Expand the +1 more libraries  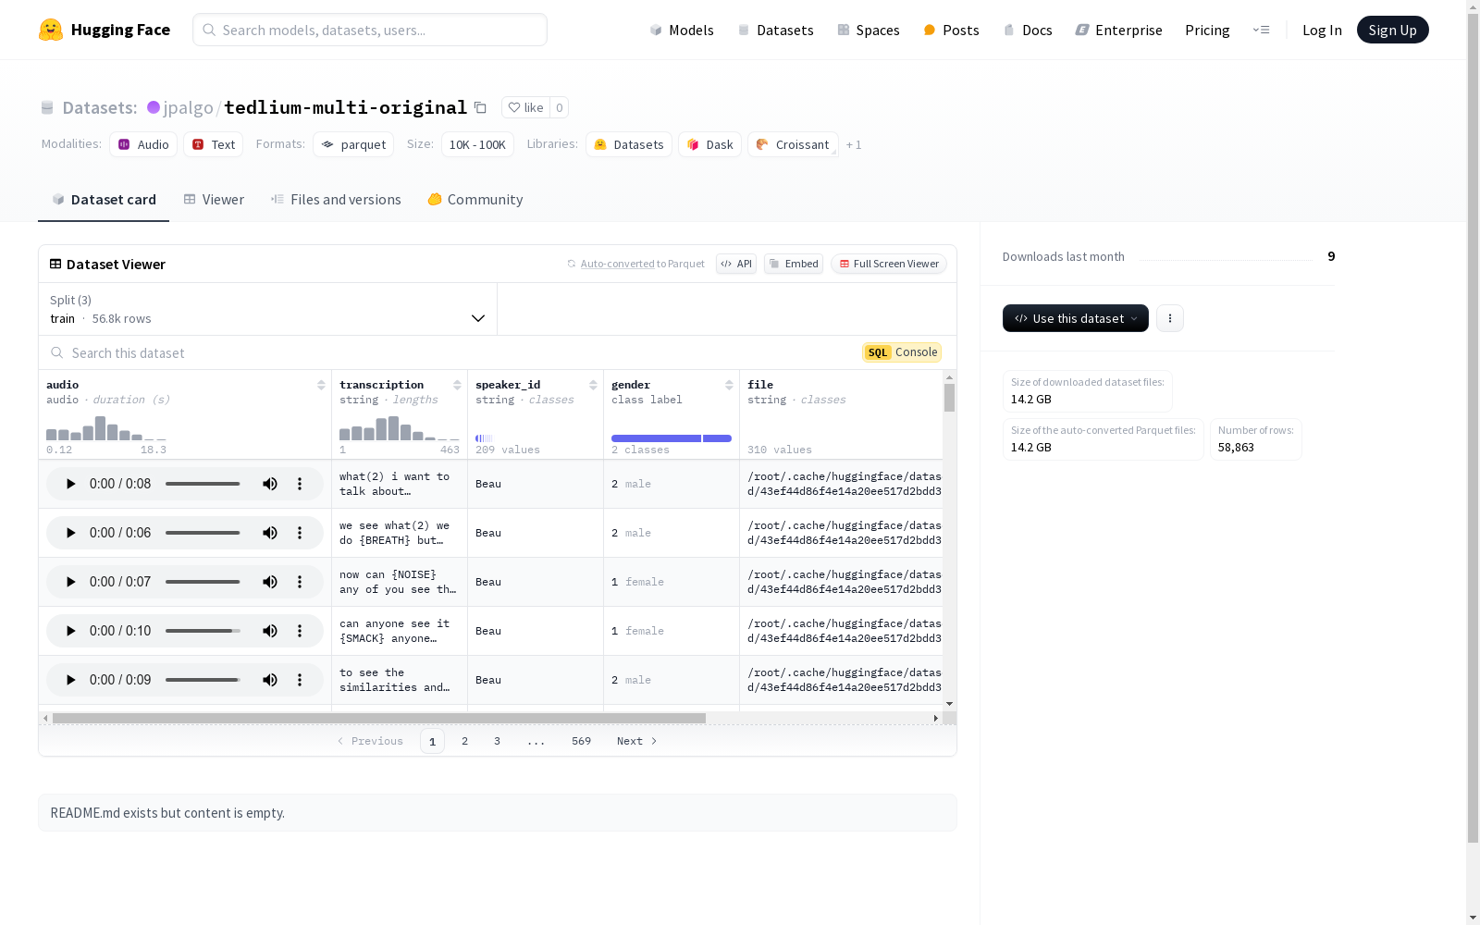pos(854,145)
